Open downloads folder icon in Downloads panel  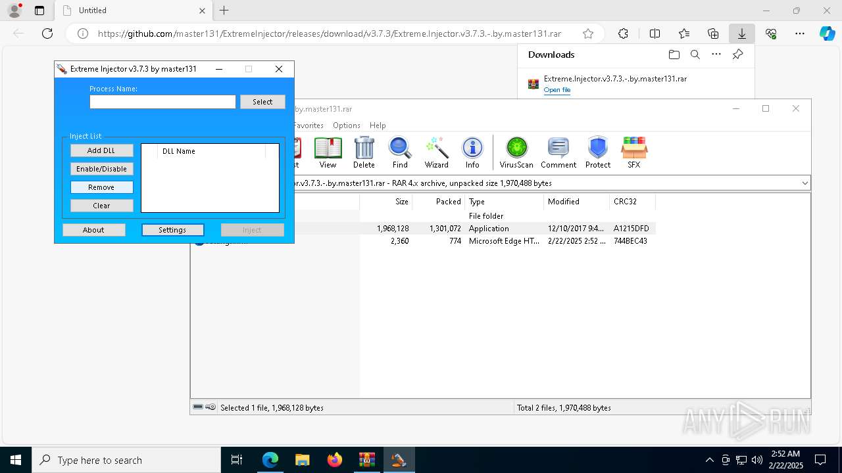[x=674, y=55]
